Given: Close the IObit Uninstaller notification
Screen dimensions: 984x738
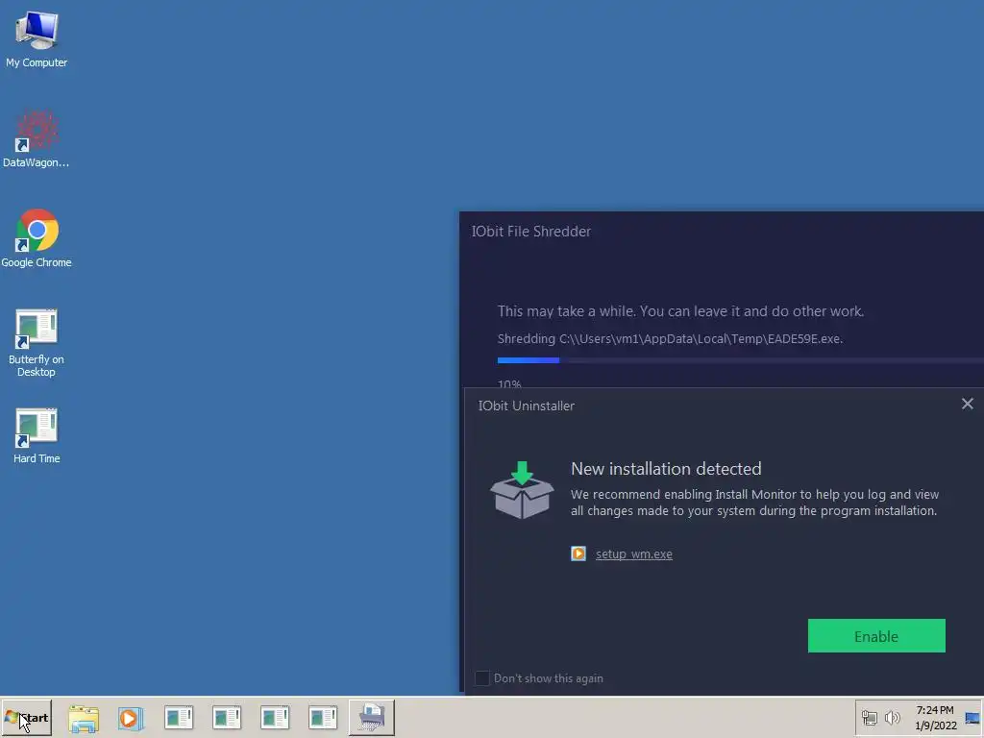Looking at the screenshot, I should 967,405.
